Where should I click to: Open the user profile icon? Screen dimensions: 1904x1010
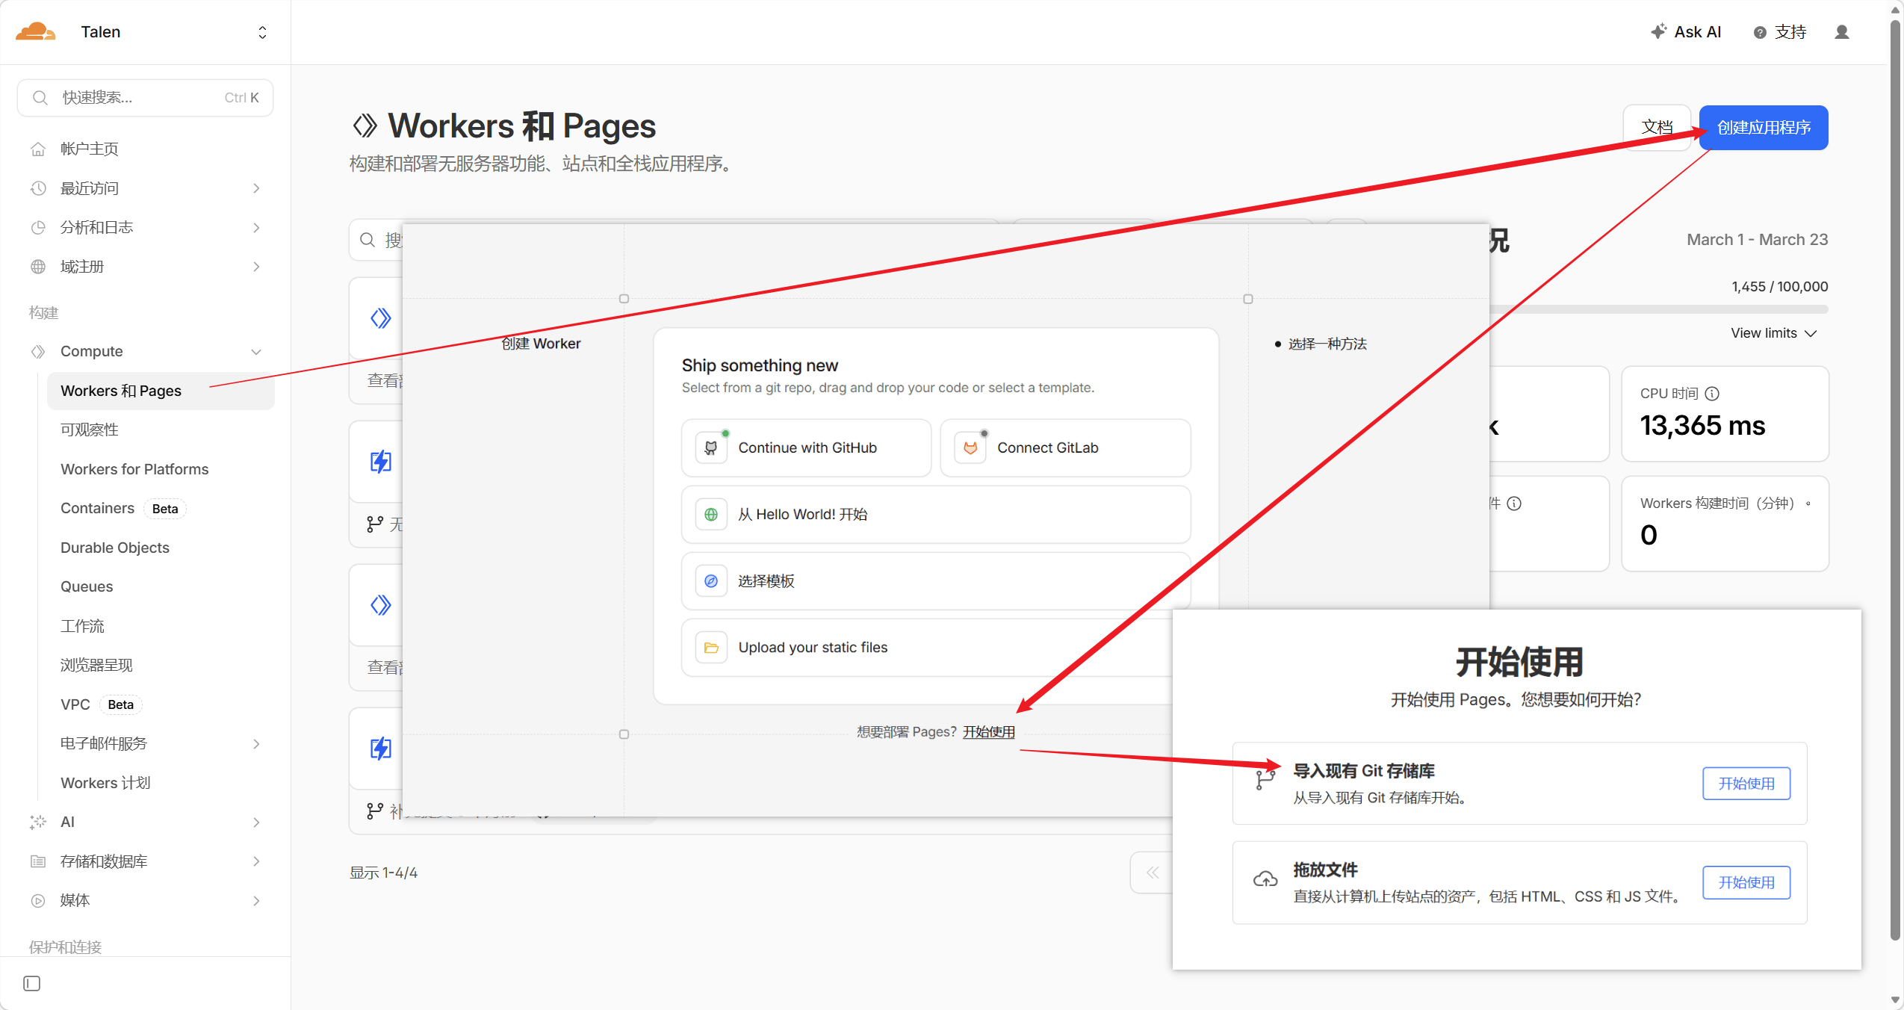pyautogui.click(x=1841, y=32)
